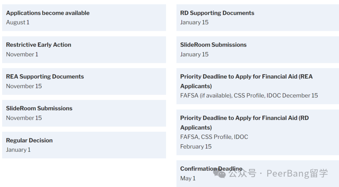339x187 pixels.
Task: Open the Restrictive Early Action heading
Action: (39, 45)
